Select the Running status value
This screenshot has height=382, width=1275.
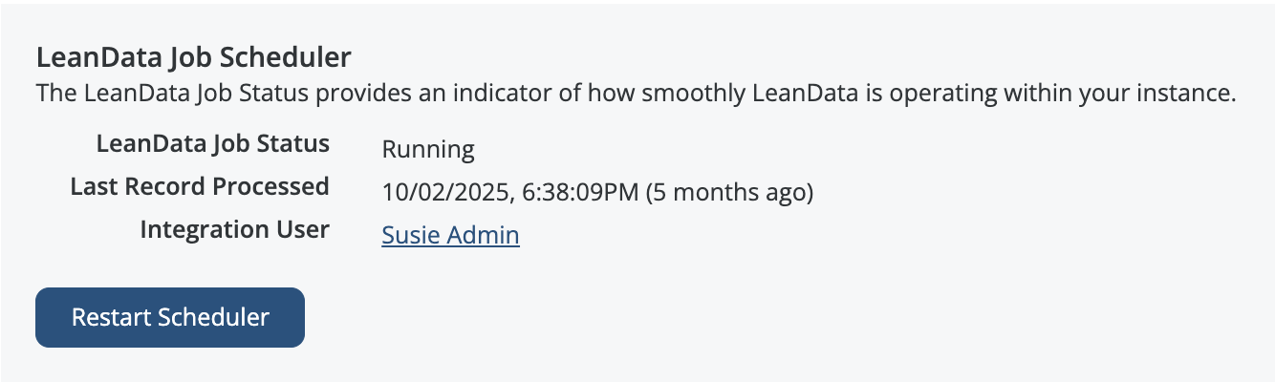[x=428, y=150]
